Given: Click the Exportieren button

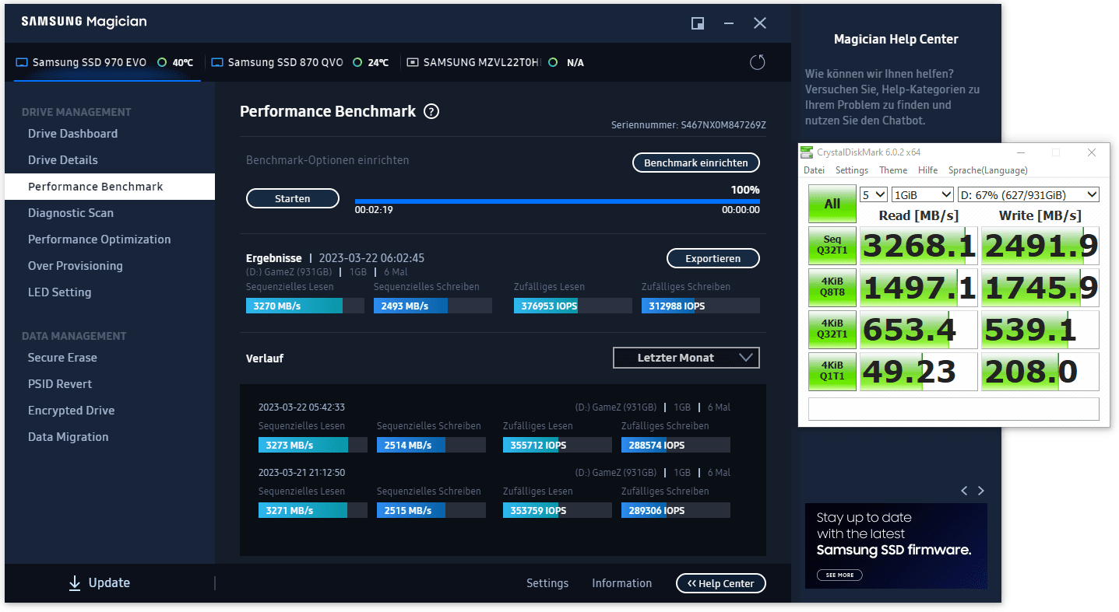Looking at the screenshot, I should [713, 258].
